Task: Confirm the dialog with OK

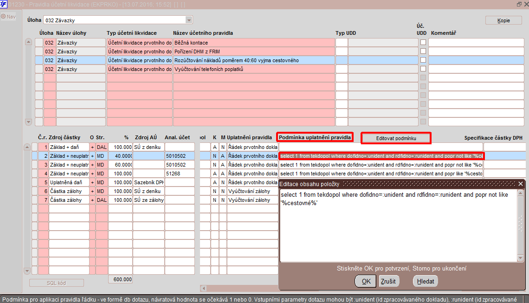Action: [x=366, y=281]
